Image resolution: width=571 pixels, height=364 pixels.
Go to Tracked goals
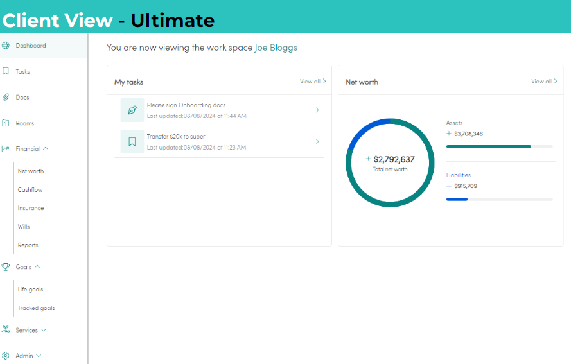pyautogui.click(x=37, y=308)
